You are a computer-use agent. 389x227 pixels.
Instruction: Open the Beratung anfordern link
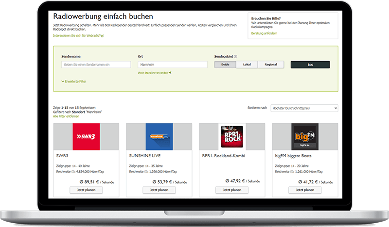(x=264, y=33)
